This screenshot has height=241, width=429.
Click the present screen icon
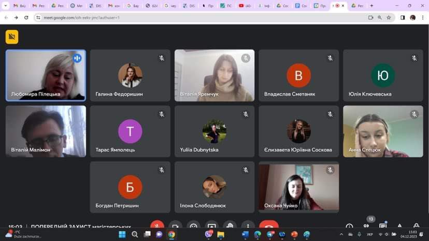(x=211, y=227)
